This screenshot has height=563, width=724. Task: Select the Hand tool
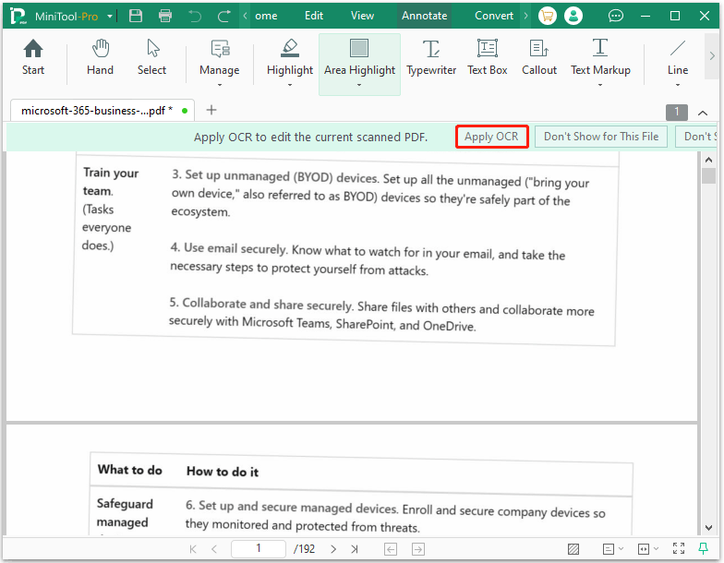(x=100, y=58)
